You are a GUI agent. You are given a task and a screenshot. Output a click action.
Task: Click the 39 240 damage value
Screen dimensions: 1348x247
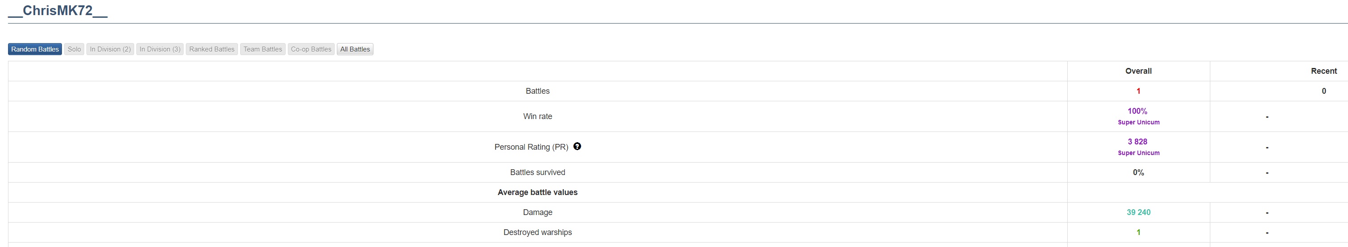coord(1138,212)
